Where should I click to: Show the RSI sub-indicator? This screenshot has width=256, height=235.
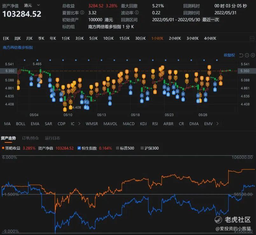pyautogui.click(x=155, y=124)
